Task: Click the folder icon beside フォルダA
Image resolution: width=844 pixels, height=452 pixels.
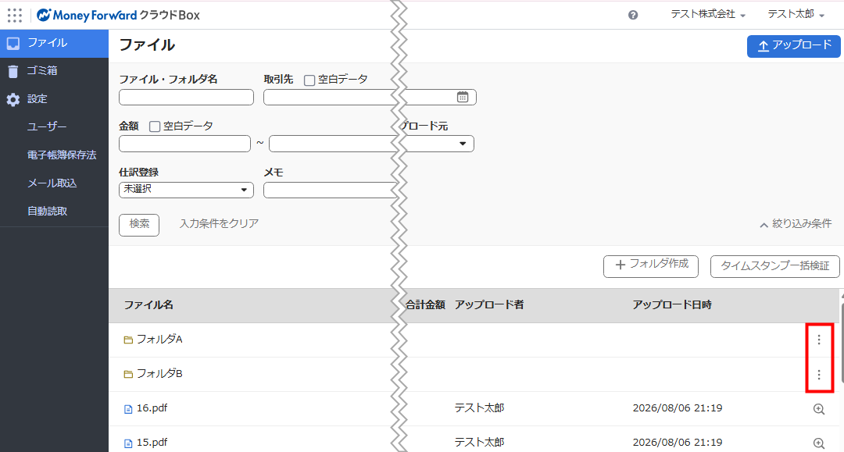Action: pos(128,340)
